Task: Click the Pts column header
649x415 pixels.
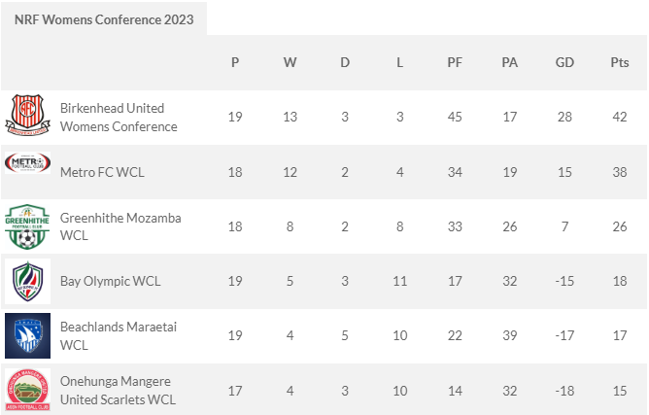Action: tap(620, 62)
